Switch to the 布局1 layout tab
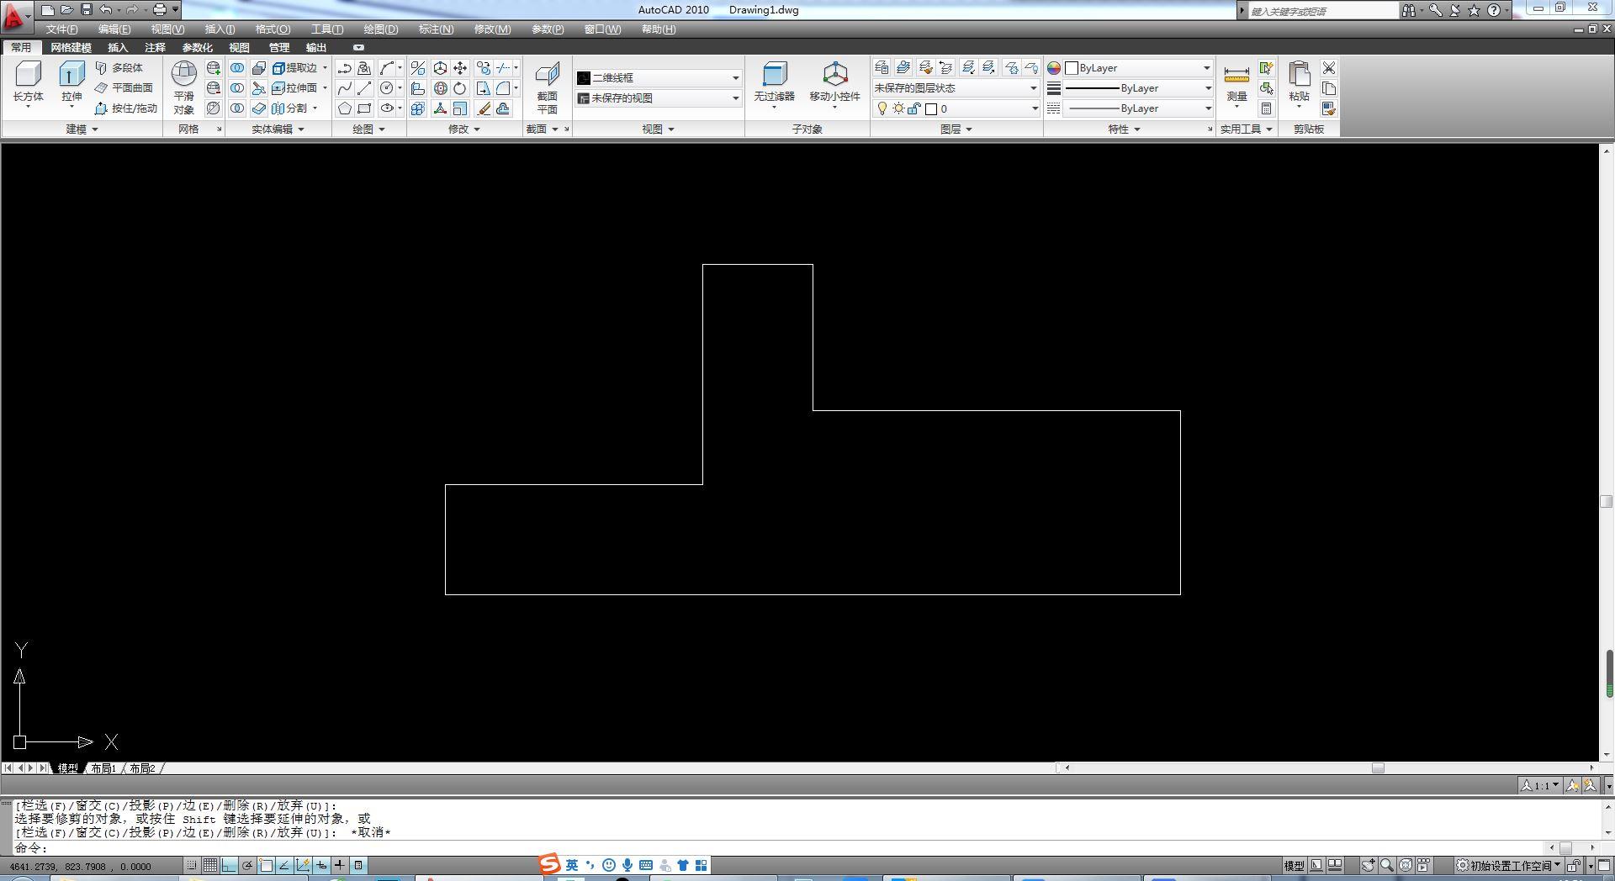Image resolution: width=1615 pixels, height=881 pixels. 103,768
